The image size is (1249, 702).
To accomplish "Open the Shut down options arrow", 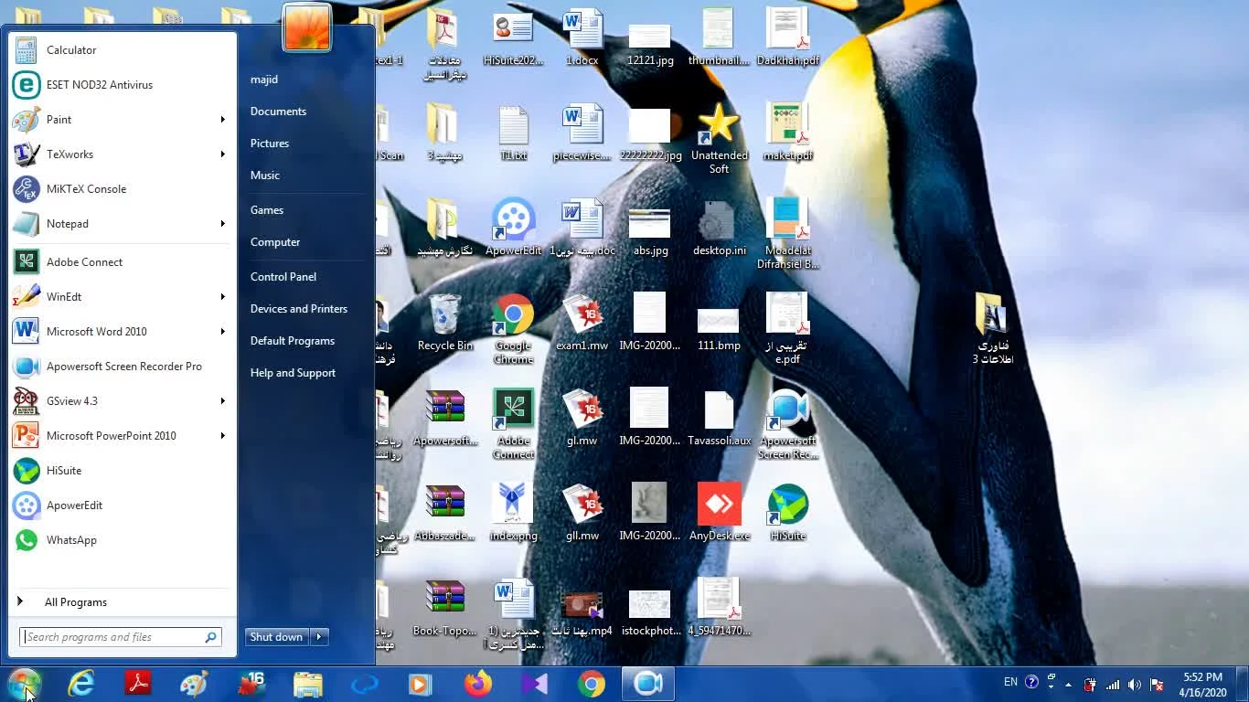I will coord(319,637).
